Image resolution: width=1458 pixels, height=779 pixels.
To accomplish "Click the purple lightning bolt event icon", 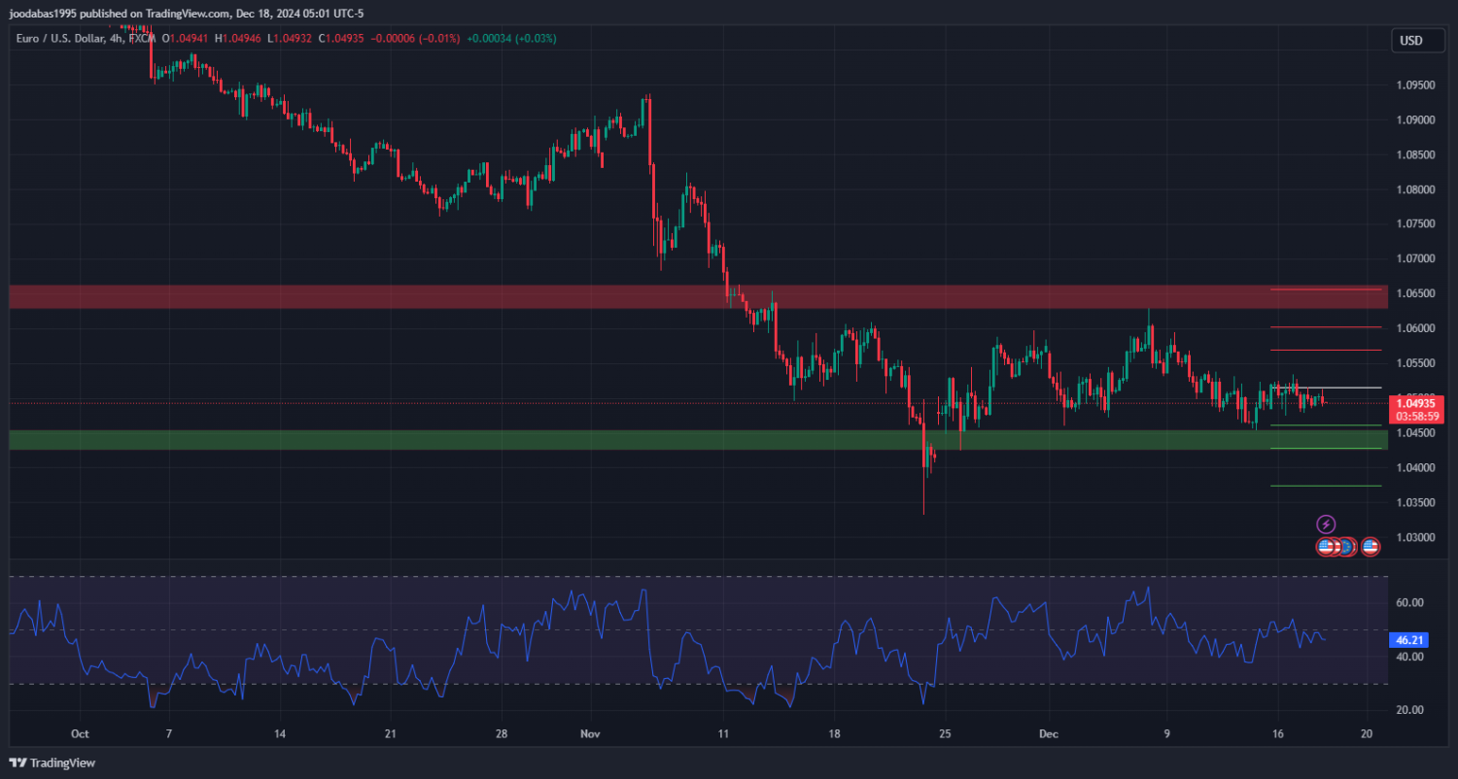I will 1326,525.
